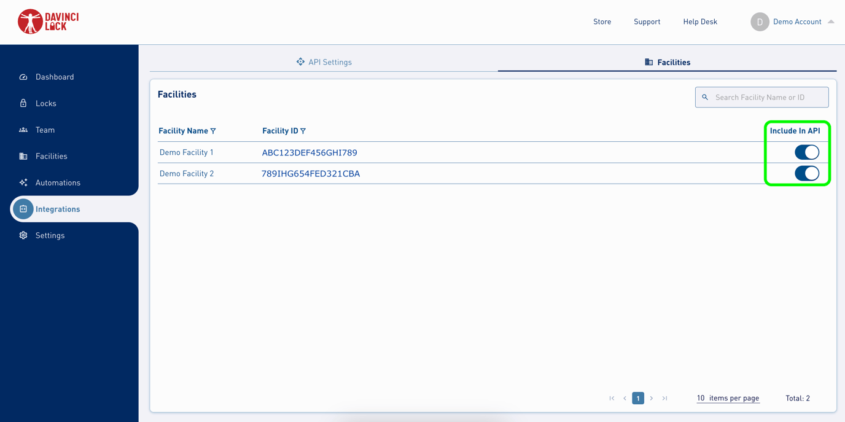
Task: Open the Facility Name filter
Action: point(213,131)
